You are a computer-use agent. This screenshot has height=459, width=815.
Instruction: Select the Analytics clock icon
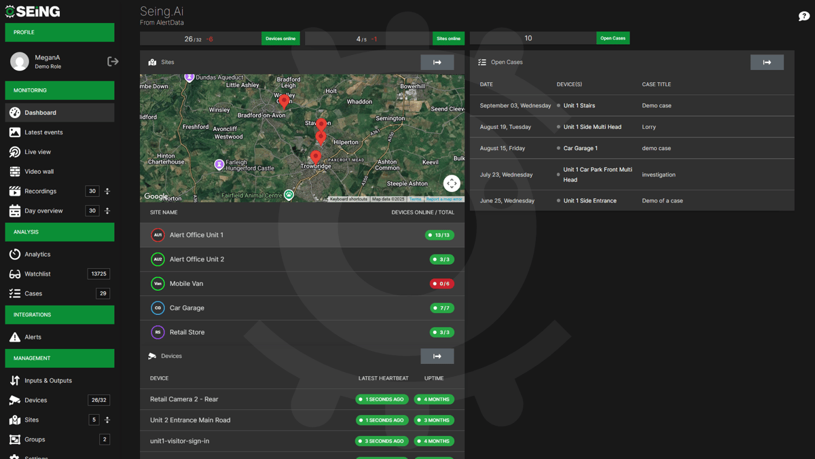[15, 254]
